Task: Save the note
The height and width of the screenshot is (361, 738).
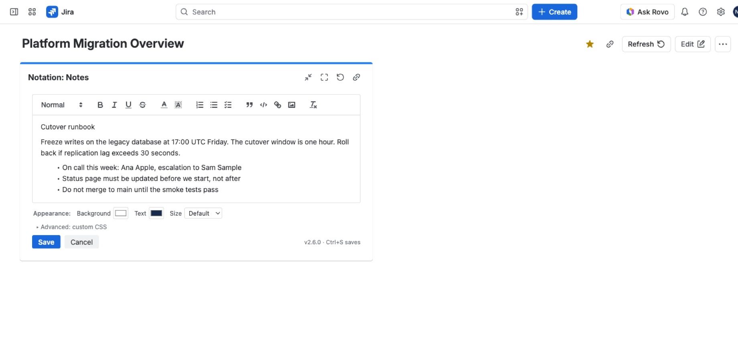Action: pyautogui.click(x=46, y=242)
